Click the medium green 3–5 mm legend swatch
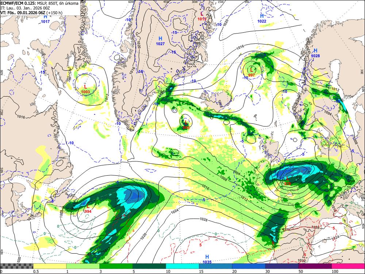The height and width of the screenshot is (274, 365). [116, 266]
